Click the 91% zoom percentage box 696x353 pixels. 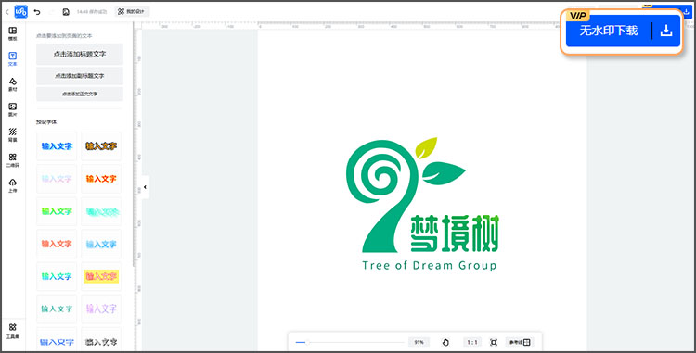coord(419,343)
